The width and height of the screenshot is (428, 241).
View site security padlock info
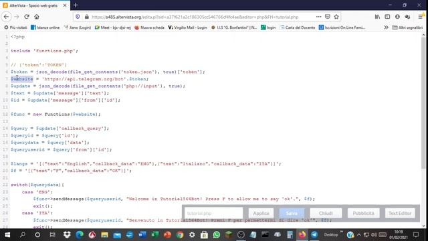87,17
